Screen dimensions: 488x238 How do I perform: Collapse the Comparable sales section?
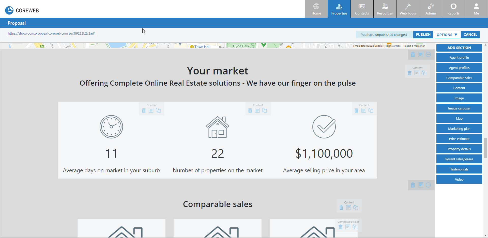coord(428,185)
